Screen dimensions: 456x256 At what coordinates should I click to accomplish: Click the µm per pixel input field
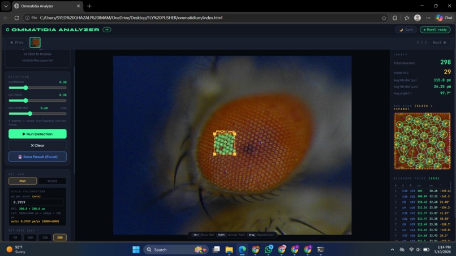coord(37,202)
